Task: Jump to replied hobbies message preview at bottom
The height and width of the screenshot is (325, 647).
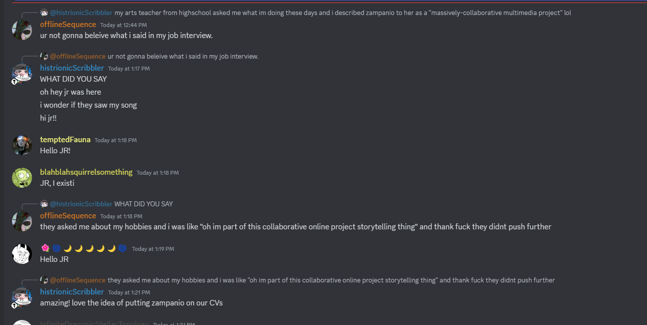Action: click(331, 280)
